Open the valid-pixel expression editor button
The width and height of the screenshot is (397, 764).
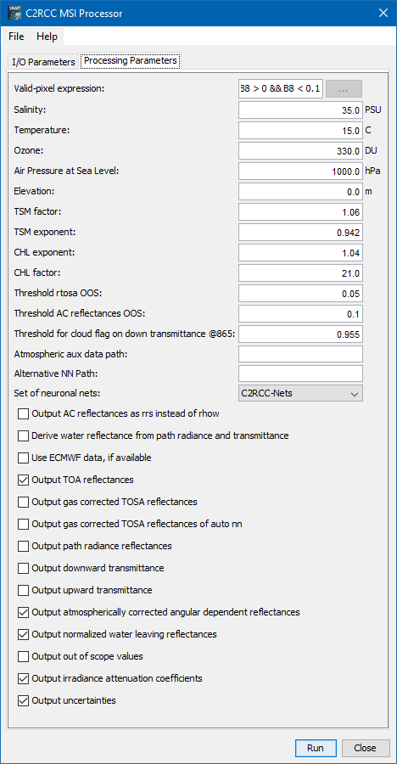pos(344,89)
